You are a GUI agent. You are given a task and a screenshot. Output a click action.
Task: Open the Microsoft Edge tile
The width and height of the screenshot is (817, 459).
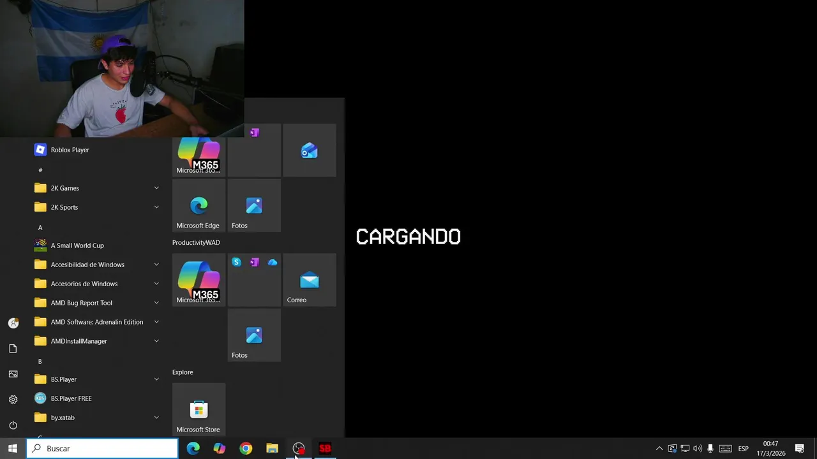pyautogui.click(x=199, y=205)
